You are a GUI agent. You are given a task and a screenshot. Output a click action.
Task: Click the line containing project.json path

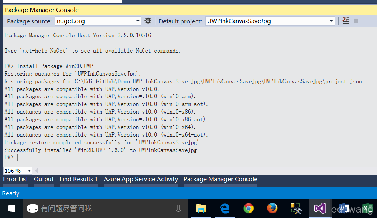187,81
